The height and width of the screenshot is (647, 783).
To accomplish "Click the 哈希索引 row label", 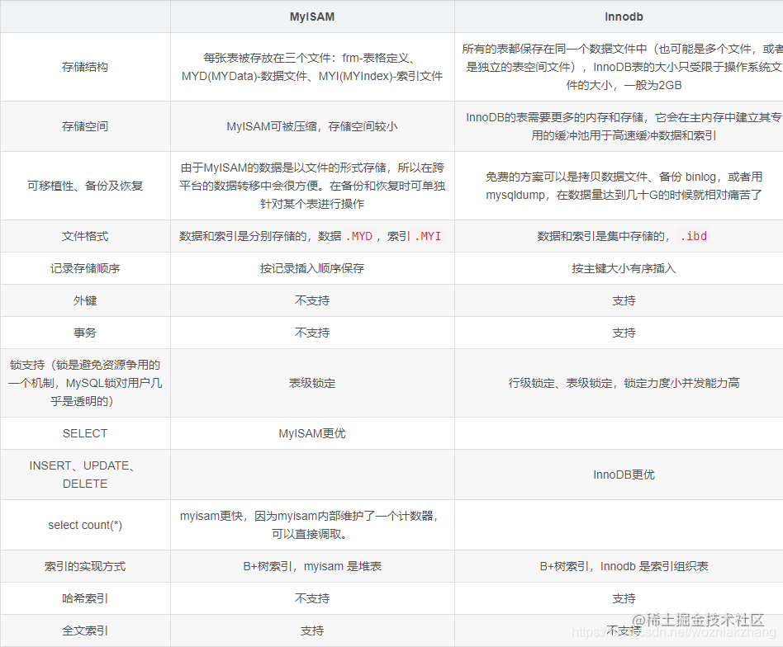I will [85, 598].
